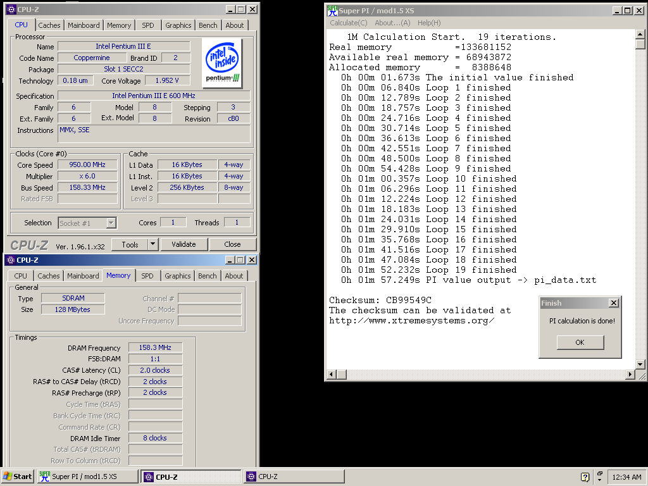
Task: Click Close button in CPU-Z
Action: point(233,244)
